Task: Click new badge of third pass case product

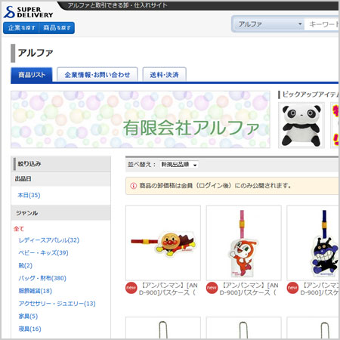Action: coord(292,288)
